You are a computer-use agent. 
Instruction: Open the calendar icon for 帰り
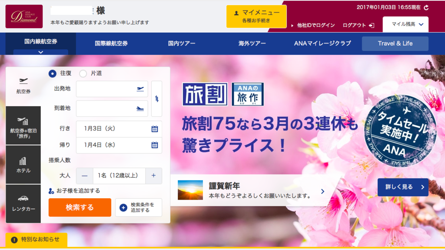(x=155, y=145)
